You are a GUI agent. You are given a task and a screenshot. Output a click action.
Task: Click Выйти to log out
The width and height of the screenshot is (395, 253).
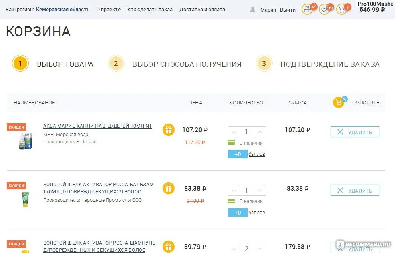point(288,10)
